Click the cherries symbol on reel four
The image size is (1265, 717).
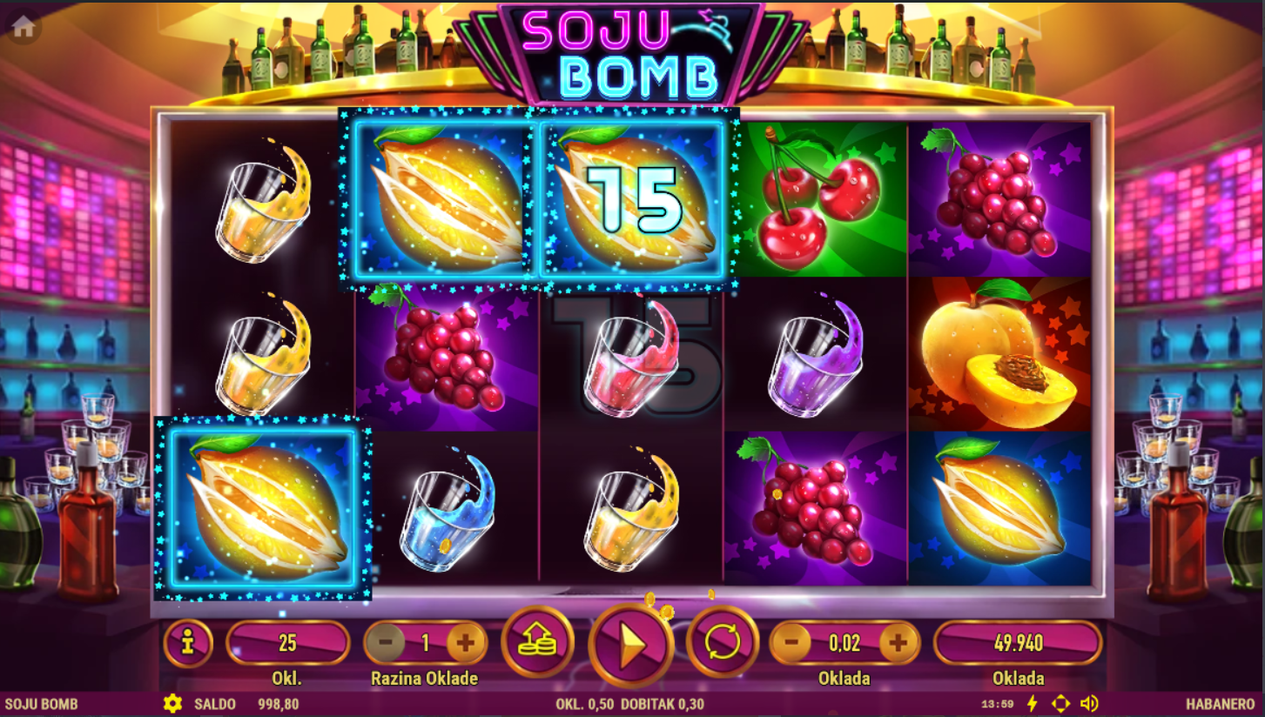pyautogui.click(x=816, y=199)
